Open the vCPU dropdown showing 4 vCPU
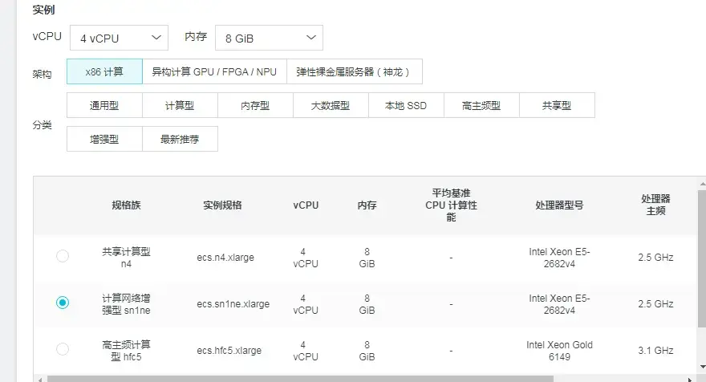The image size is (706, 382). [119, 38]
